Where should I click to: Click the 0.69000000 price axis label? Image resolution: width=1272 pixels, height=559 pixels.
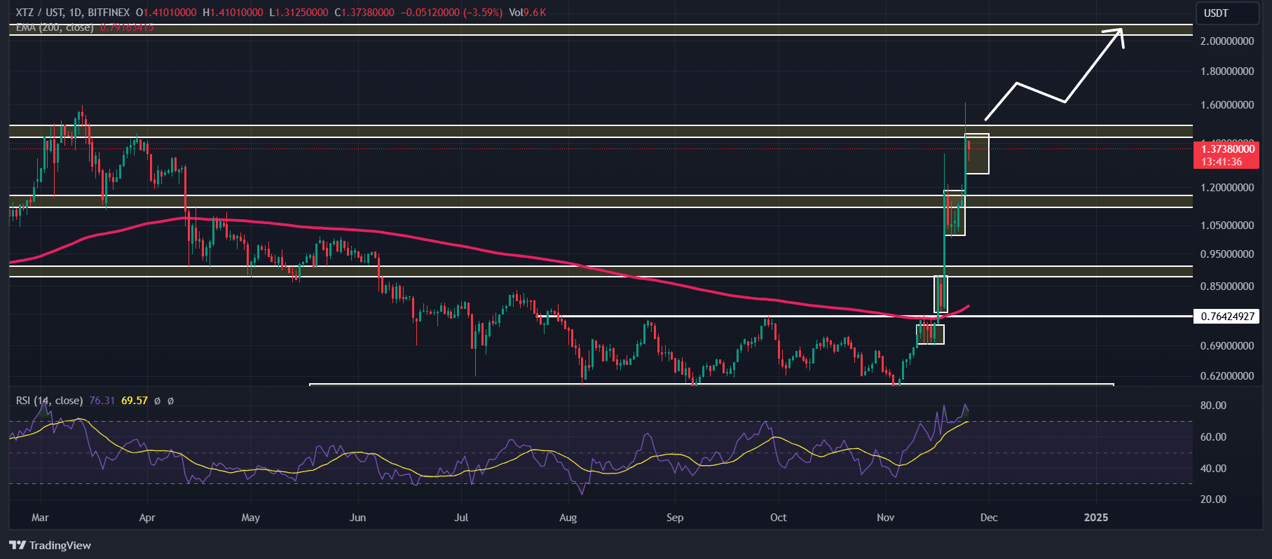tap(1227, 346)
